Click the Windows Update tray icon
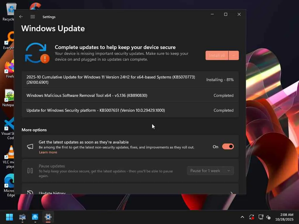The width and height of the screenshot is (299, 224). [x=251, y=217]
